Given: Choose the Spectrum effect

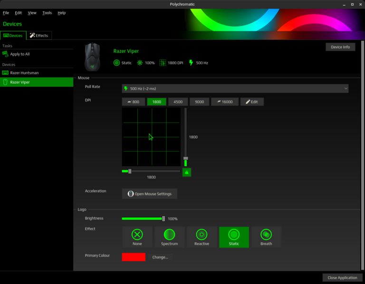Looking at the screenshot, I should [x=169, y=237].
